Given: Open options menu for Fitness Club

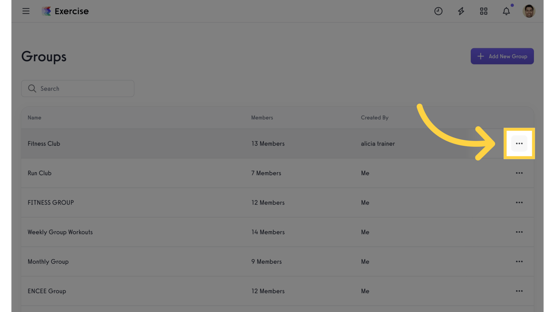Looking at the screenshot, I should (519, 143).
